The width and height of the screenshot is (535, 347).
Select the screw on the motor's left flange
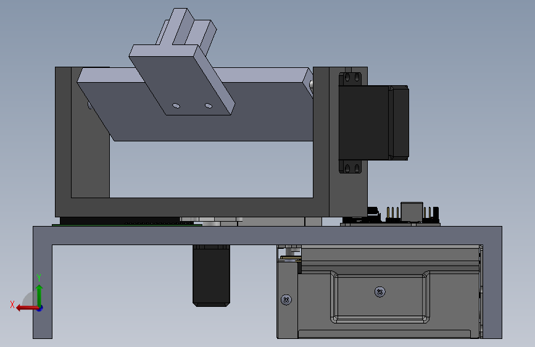286,300
